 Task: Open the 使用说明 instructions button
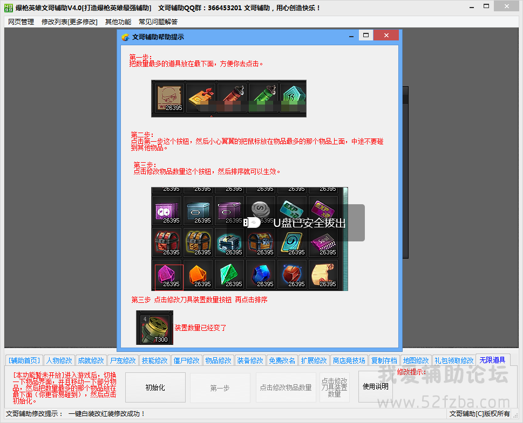click(375, 387)
